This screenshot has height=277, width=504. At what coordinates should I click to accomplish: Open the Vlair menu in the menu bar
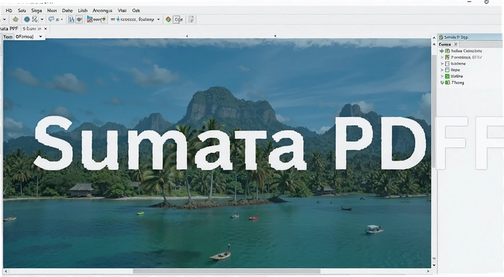tap(122, 11)
